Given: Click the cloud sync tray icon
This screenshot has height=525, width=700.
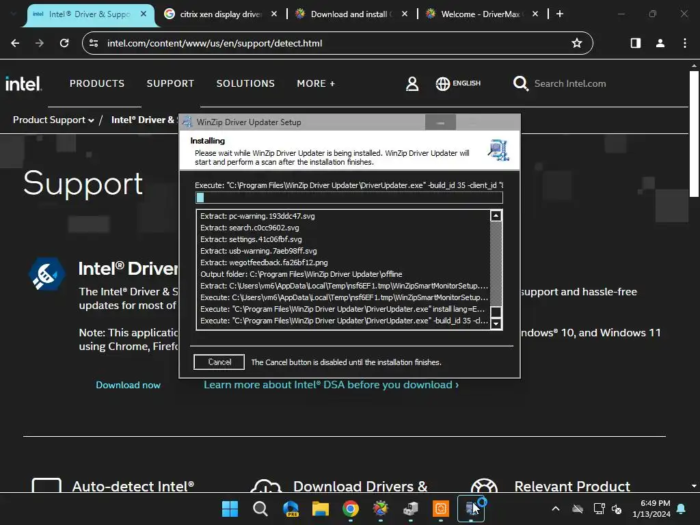Looking at the screenshot, I should click(578, 509).
